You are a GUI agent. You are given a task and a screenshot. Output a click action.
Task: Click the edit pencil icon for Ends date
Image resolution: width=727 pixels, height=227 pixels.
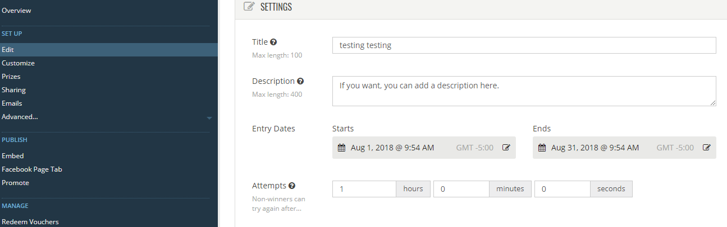coord(707,148)
